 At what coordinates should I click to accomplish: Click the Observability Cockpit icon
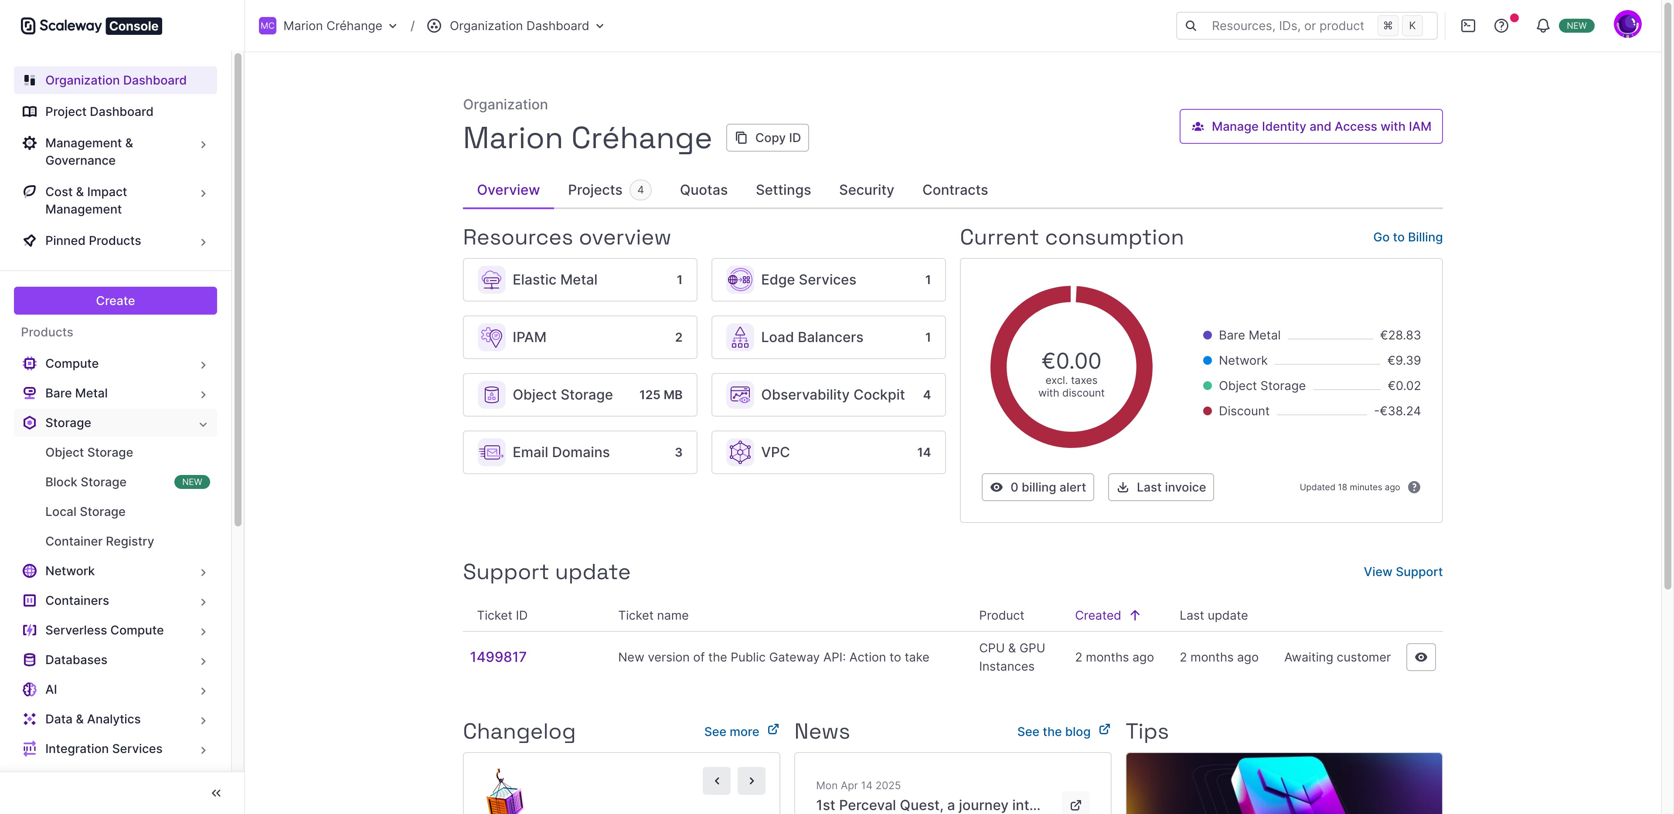click(739, 395)
